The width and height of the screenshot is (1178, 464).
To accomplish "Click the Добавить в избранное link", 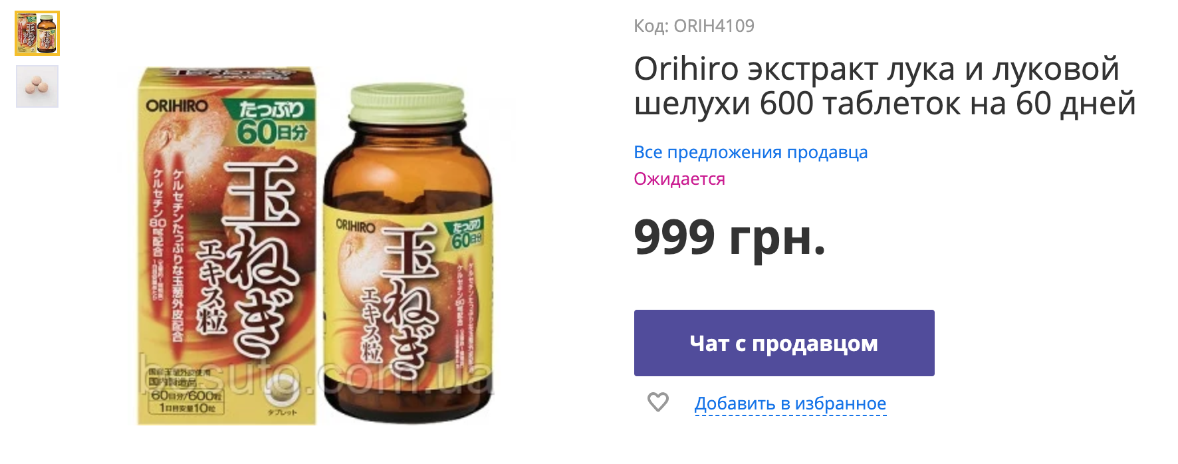I will (790, 404).
